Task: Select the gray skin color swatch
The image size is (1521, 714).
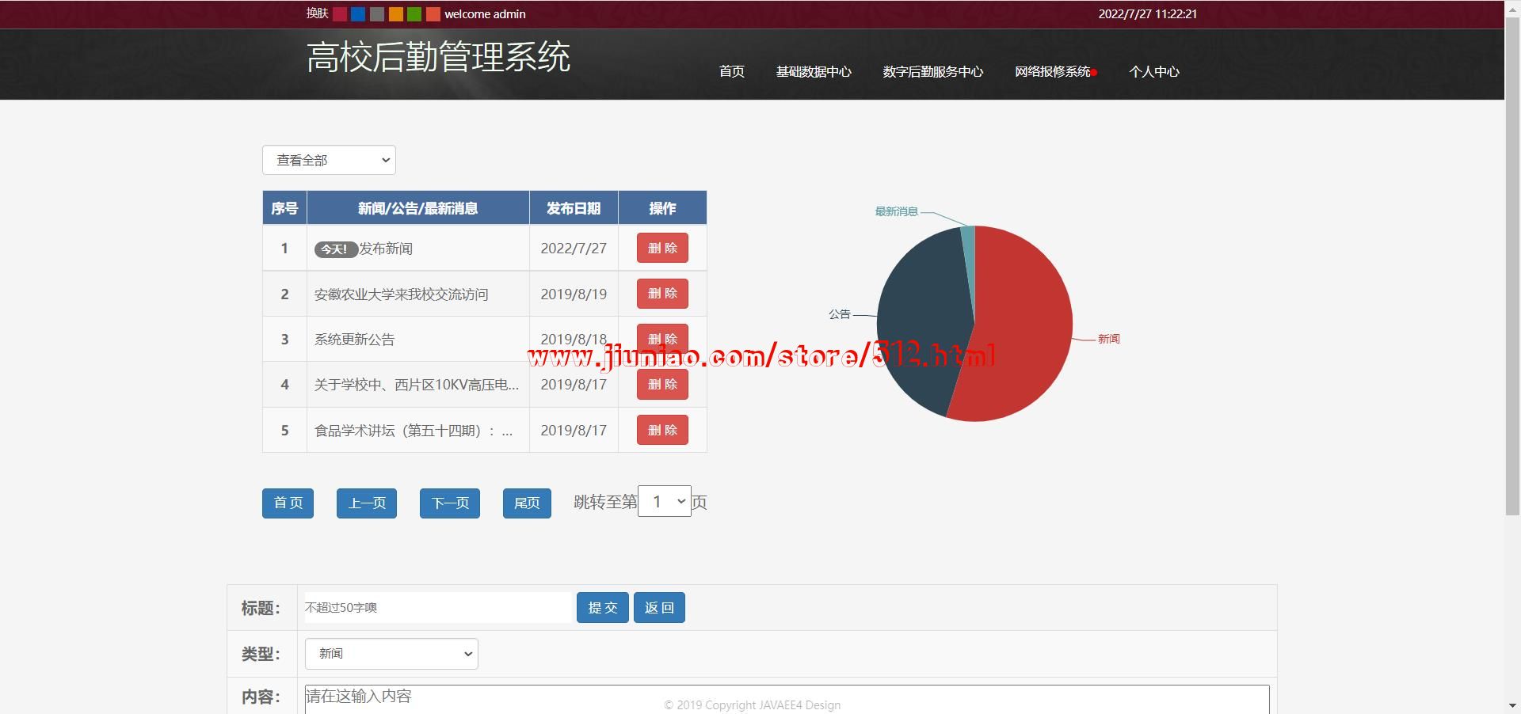Action: click(377, 14)
